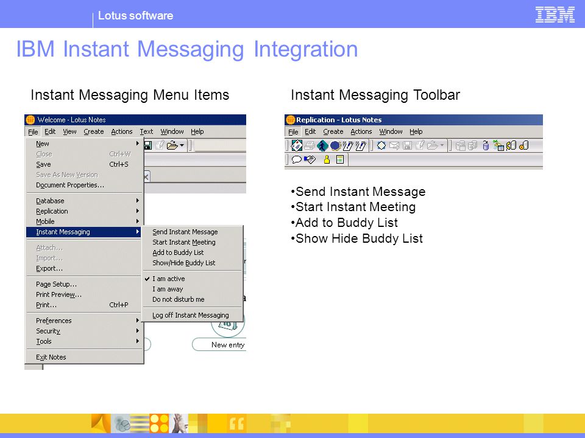
Task: Set status to 'I am away'
Action: pos(168,289)
